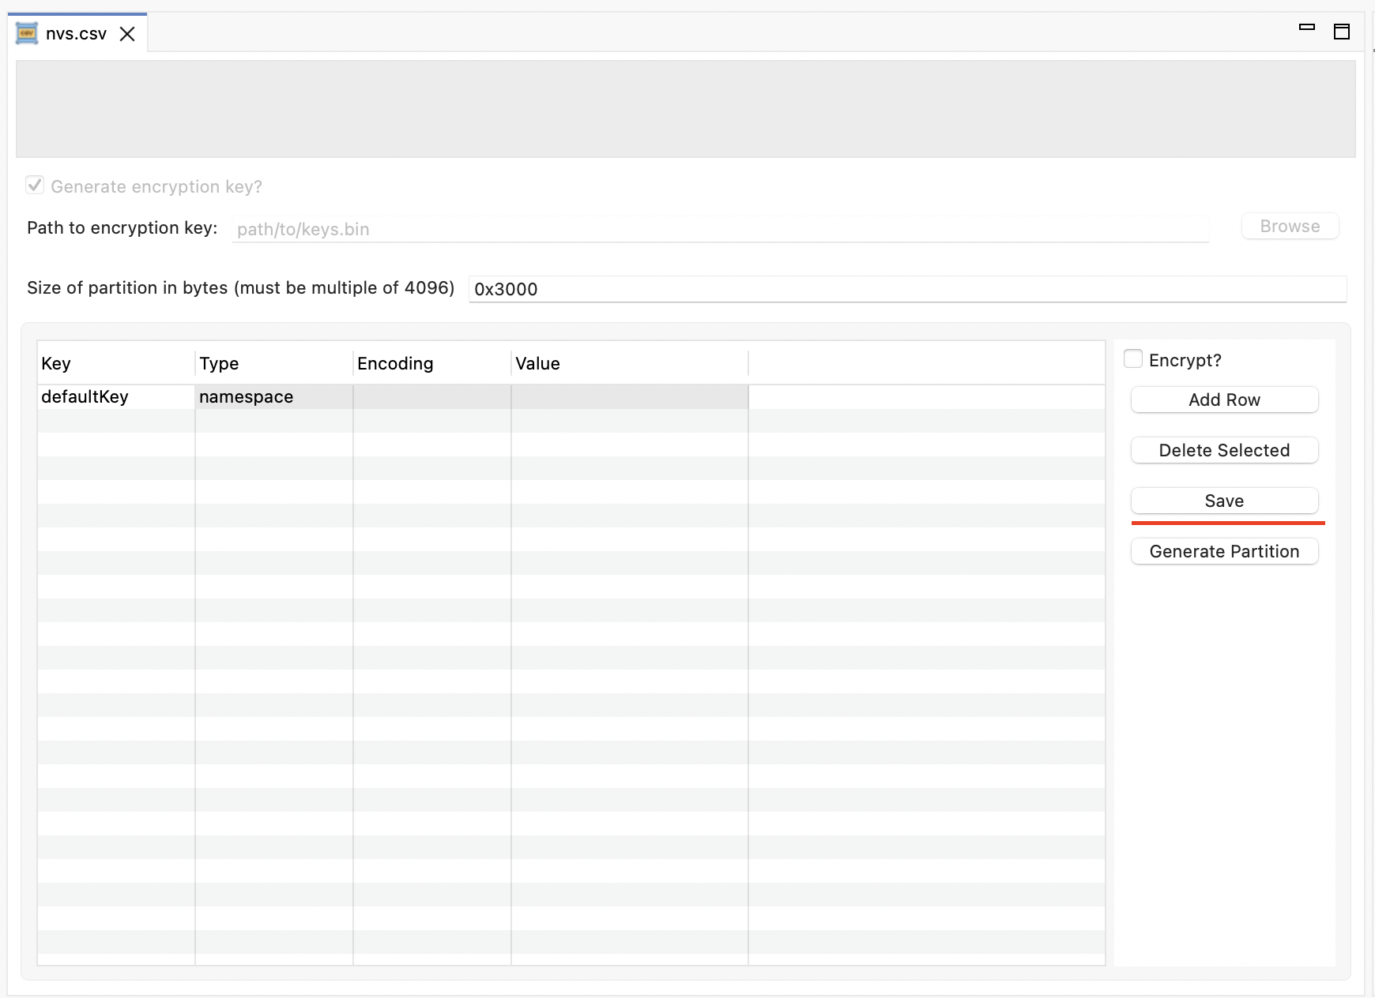The height and width of the screenshot is (998, 1375).
Task: Add a new row to the NVS table
Action: pos(1224,400)
